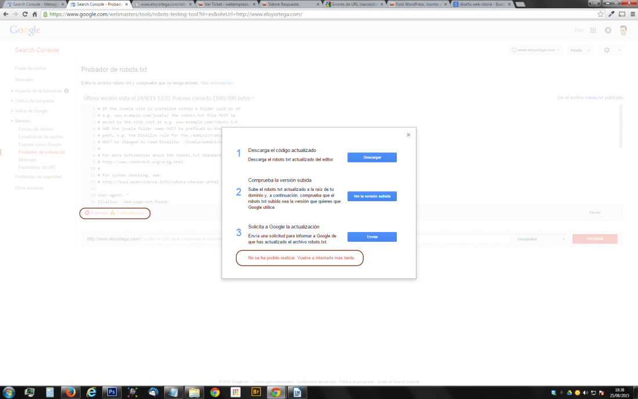Click the Google logo
The height and width of the screenshot is (399, 638).
click(x=25, y=30)
